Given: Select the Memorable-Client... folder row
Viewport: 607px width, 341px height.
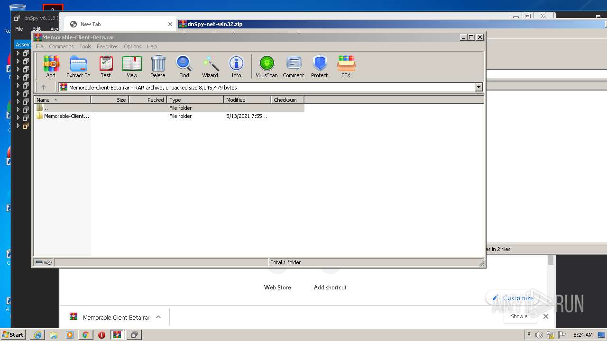Looking at the screenshot, I should (x=169, y=116).
